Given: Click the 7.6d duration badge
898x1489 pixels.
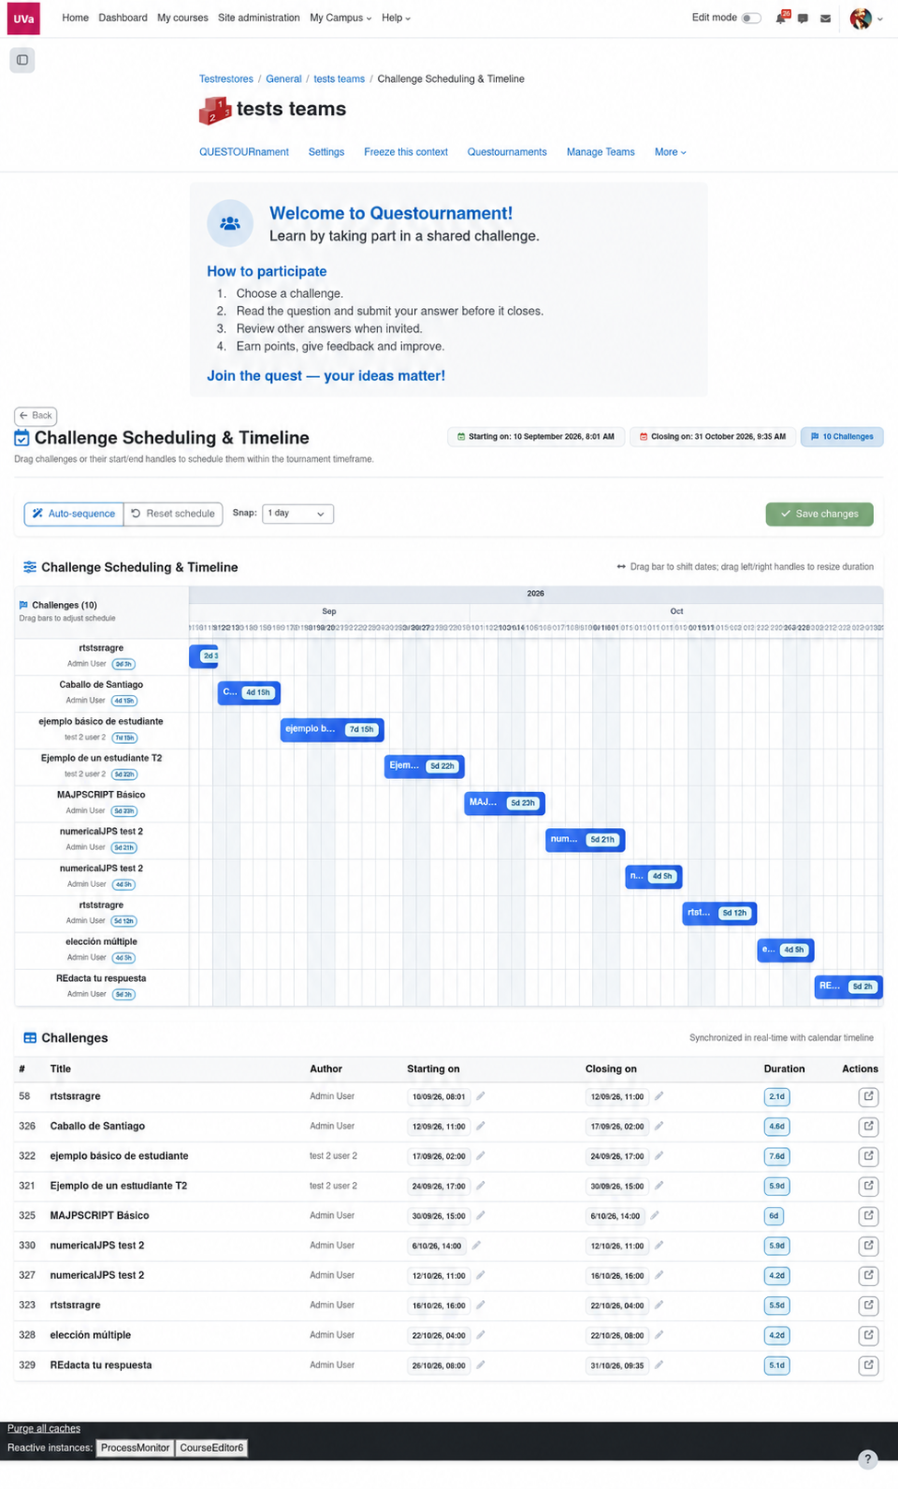Looking at the screenshot, I should (x=777, y=1156).
